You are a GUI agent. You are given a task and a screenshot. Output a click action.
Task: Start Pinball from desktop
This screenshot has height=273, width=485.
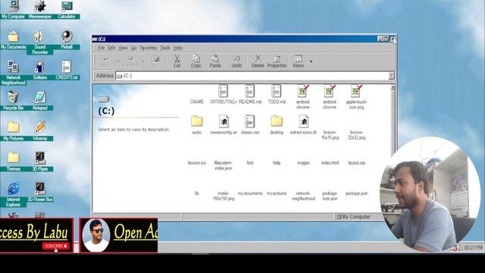pyautogui.click(x=67, y=40)
